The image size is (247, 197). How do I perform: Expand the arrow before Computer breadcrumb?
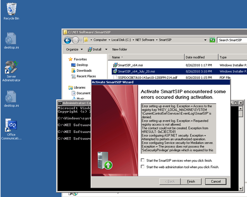[x=91, y=40]
